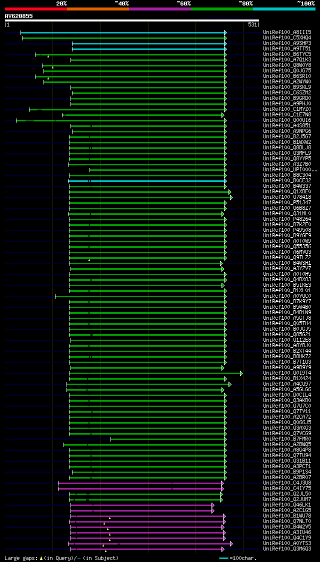Select the UniRef100_B2J5G7 label

(287, 136)
